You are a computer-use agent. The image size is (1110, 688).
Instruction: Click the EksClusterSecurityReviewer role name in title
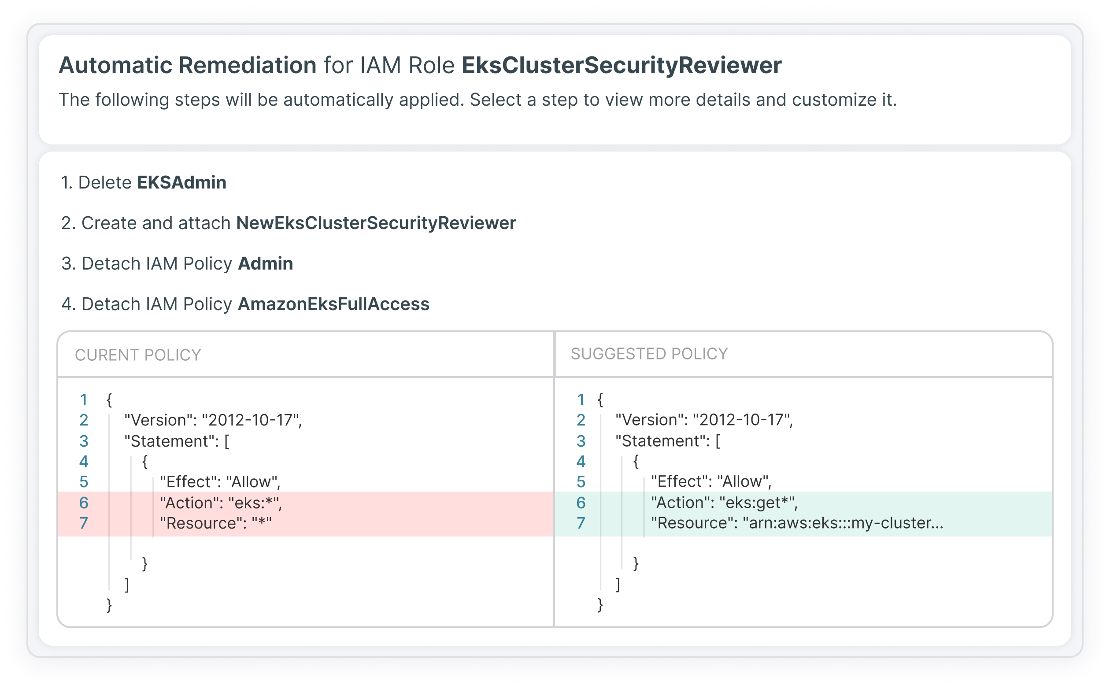[621, 65]
